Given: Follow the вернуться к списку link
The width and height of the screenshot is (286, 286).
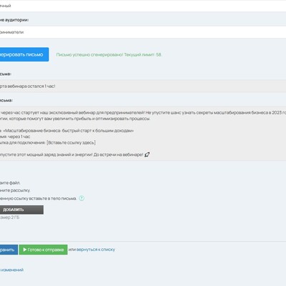Looking at the screenshot, I should pyautogui.click(x=96, y=250).
